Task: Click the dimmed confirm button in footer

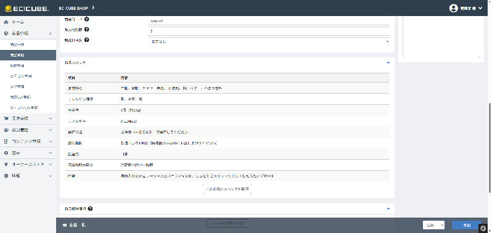Action: click(227, 223)
